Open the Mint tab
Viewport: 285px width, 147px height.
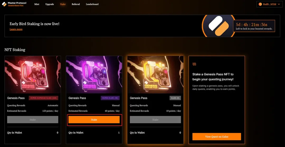[x=37, y=4]
